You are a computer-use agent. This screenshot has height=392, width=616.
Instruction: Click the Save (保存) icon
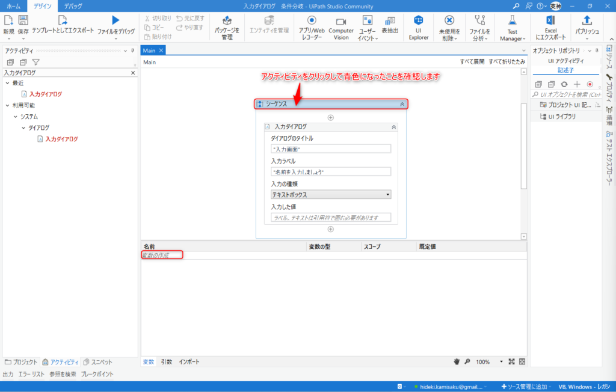23,20
